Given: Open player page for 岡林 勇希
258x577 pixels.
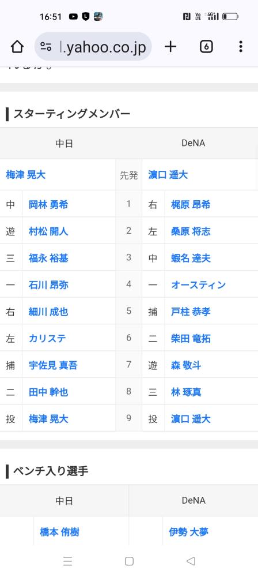Looking at the screenshot, I should pos(48,204).
